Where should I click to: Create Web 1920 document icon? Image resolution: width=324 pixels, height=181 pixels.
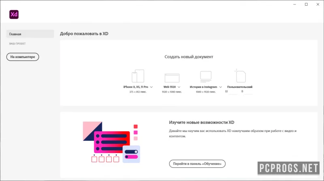pos(172,78)
